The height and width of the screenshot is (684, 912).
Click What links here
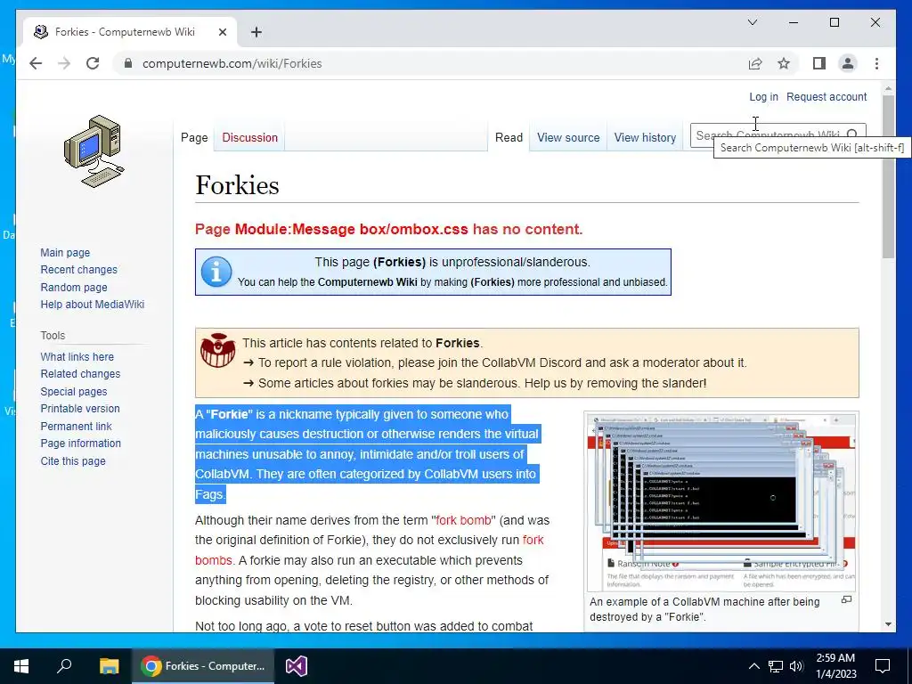(77, 356)
